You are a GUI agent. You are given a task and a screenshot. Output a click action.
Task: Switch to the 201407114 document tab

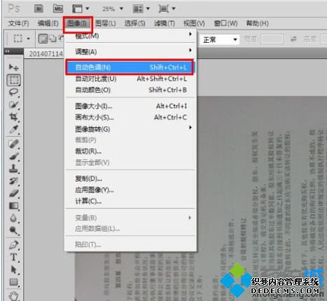(46, 54)
